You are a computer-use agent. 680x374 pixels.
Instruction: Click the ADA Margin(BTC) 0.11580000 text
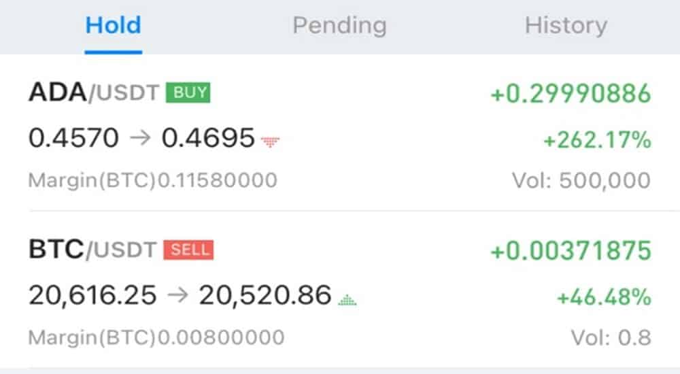point(152,180)
